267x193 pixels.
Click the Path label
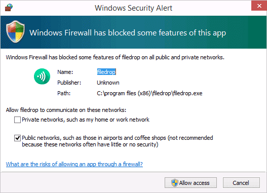tap(64, 93)
